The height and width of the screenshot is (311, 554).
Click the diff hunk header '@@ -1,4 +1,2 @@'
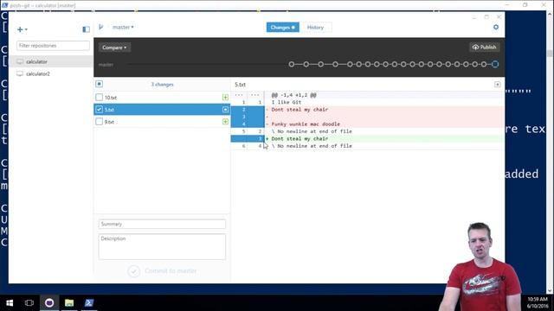click(x=293, y=95)
